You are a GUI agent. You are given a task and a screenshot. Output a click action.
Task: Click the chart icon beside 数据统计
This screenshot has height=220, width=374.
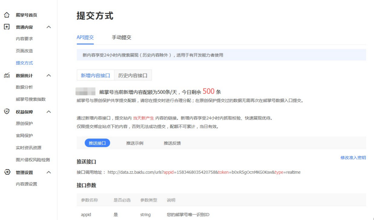coord(7,76)
